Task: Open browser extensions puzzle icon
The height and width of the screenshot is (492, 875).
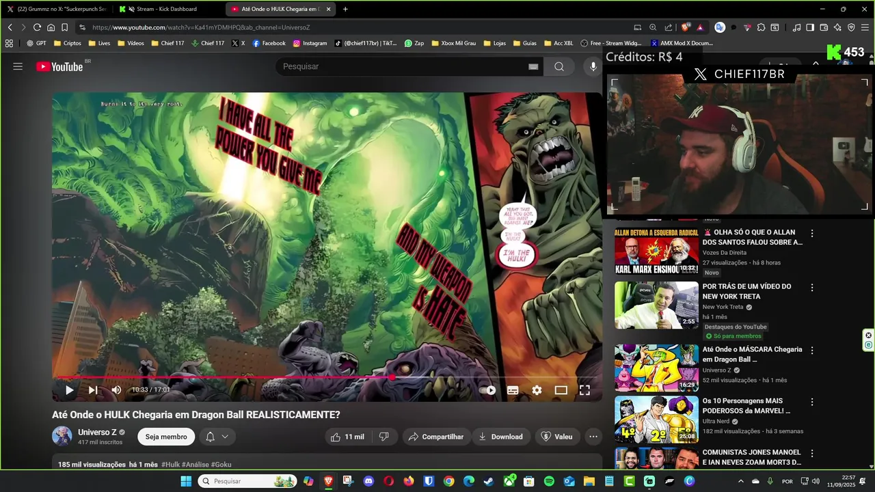Action: [761, 27]
